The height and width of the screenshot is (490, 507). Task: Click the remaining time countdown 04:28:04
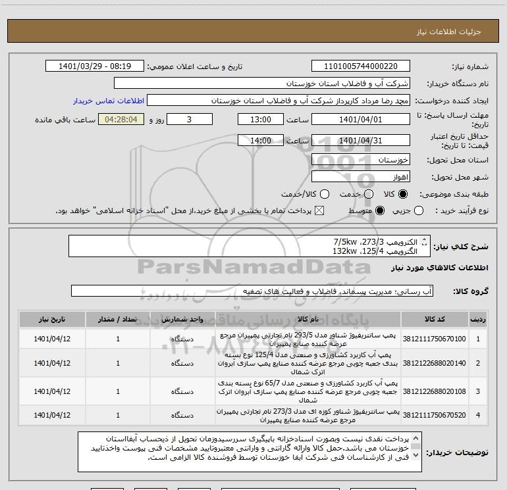tap(121, 119)
